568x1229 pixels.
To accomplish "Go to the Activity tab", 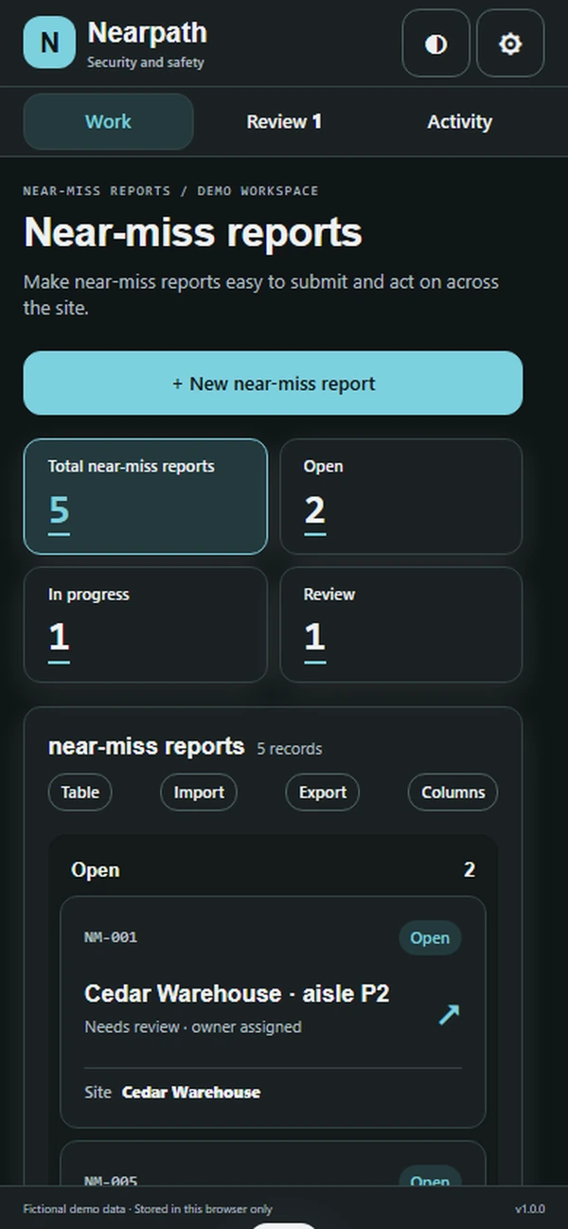I will (459, 121).
